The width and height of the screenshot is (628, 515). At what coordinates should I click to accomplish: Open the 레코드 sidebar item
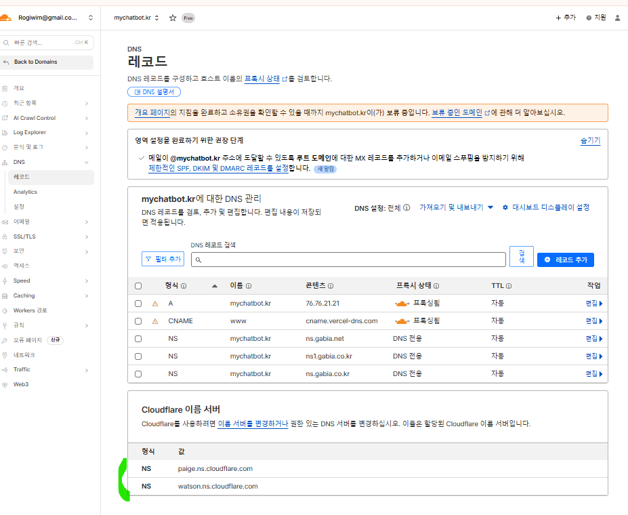coord(51,177)
